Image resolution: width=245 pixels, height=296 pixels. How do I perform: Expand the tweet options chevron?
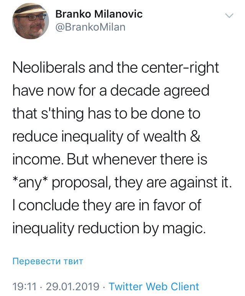[x=229, y=16]
